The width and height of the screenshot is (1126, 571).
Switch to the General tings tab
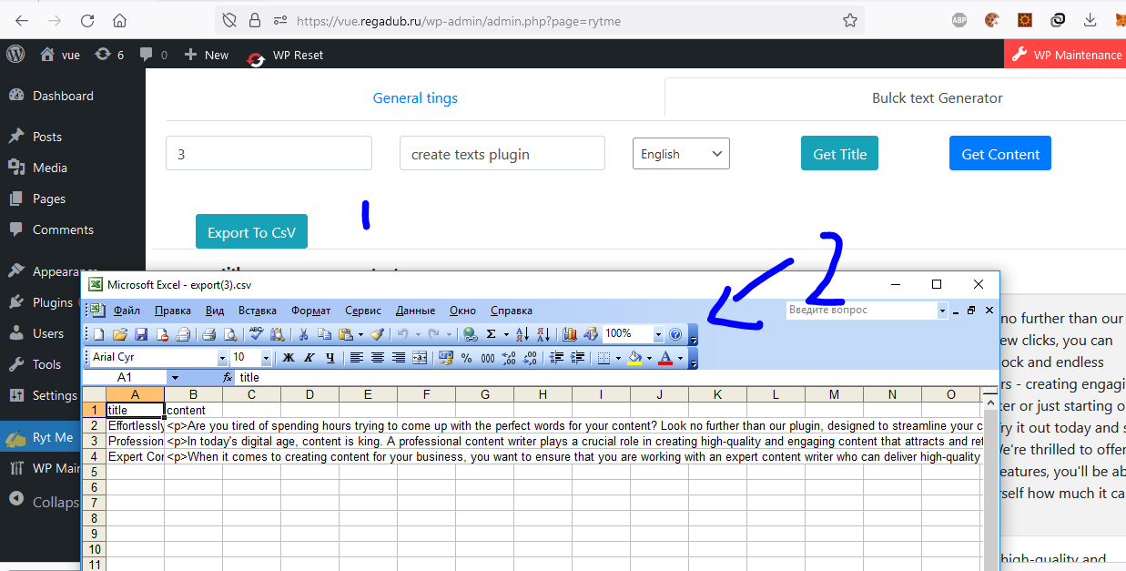point(415,98)
